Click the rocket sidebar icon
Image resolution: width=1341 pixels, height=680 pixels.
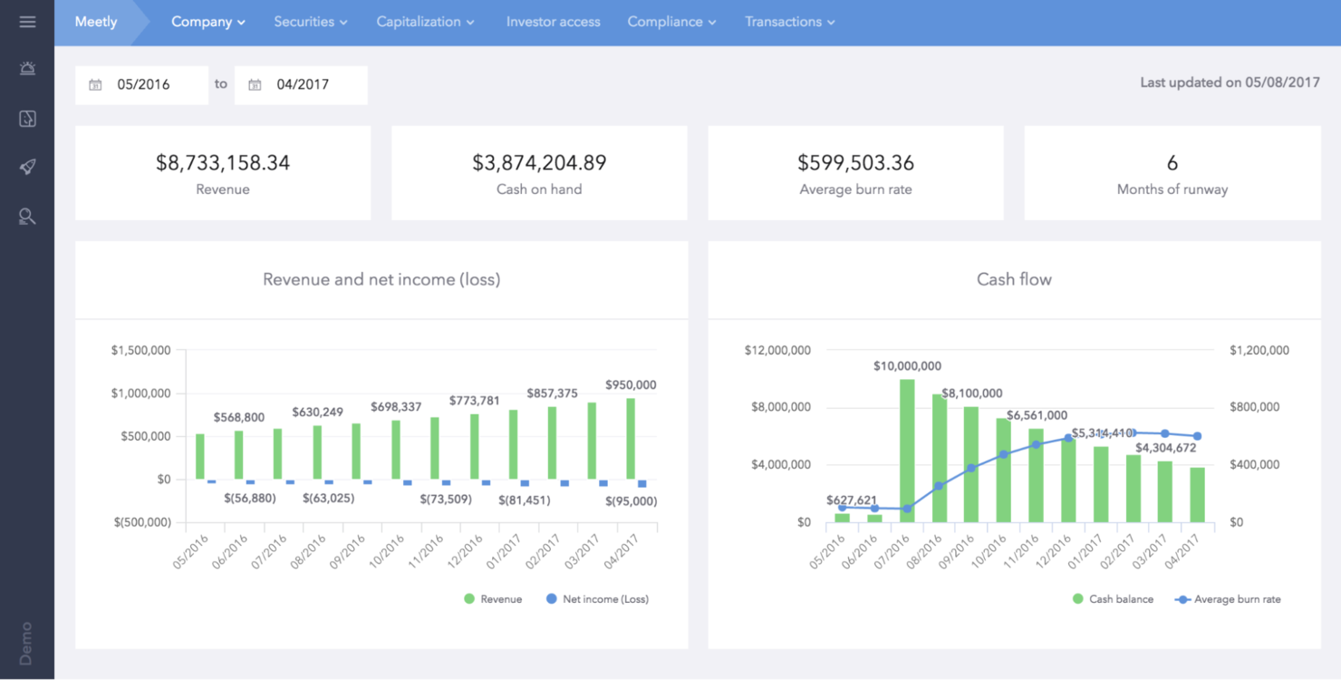point(27,167)
